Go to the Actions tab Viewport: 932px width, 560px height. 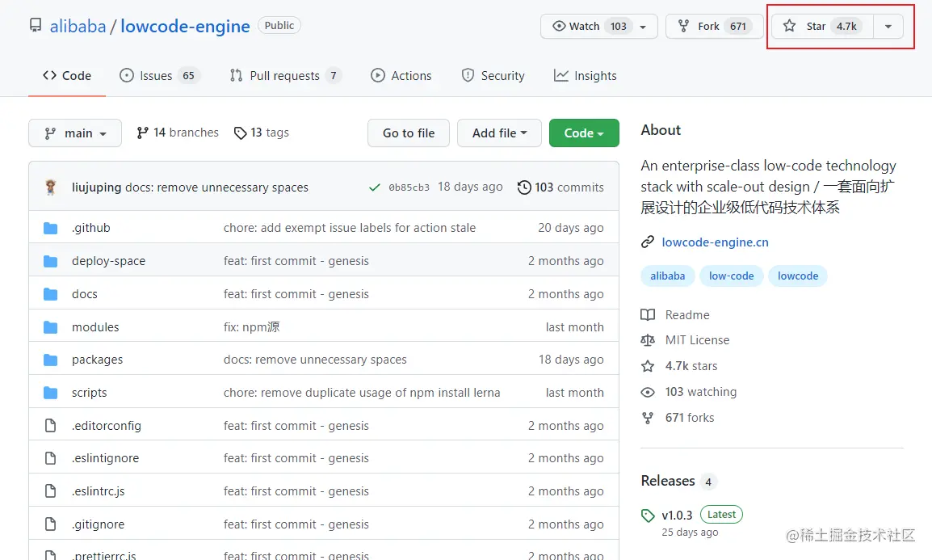tap(401, 76)
